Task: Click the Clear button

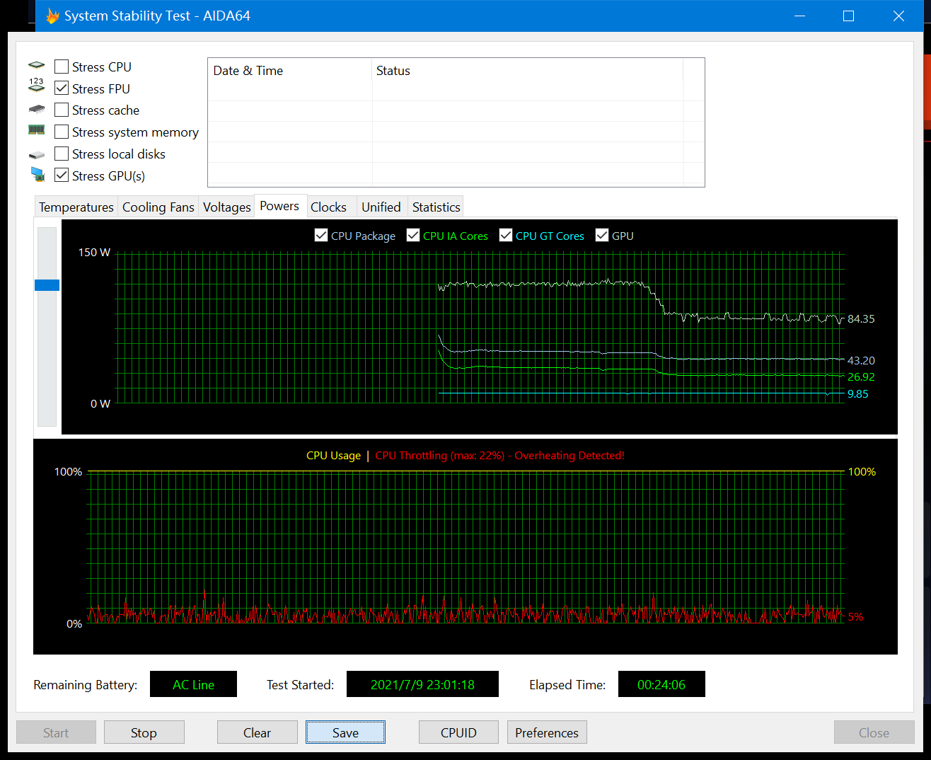Action: click(x=258, y=732)
